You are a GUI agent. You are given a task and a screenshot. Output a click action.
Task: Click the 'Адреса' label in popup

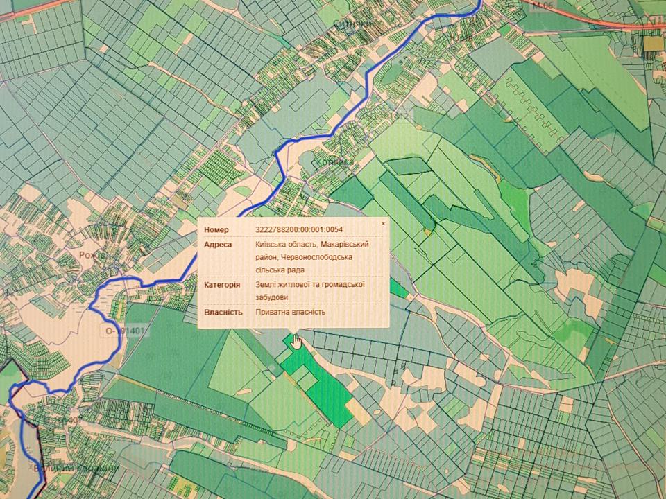pyautogui.click(x=218, y=245)
